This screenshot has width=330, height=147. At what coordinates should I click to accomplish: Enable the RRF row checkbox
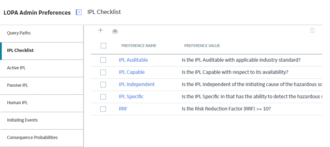(103, 109)
